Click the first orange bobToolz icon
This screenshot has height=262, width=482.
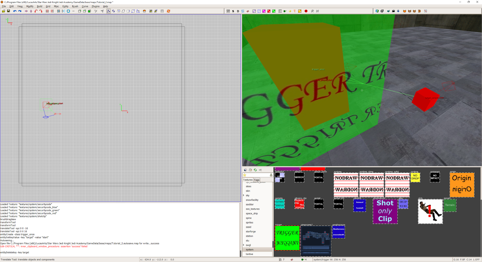pos(405,11)
